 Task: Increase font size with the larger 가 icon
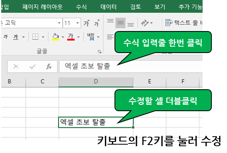coord(87,23)
